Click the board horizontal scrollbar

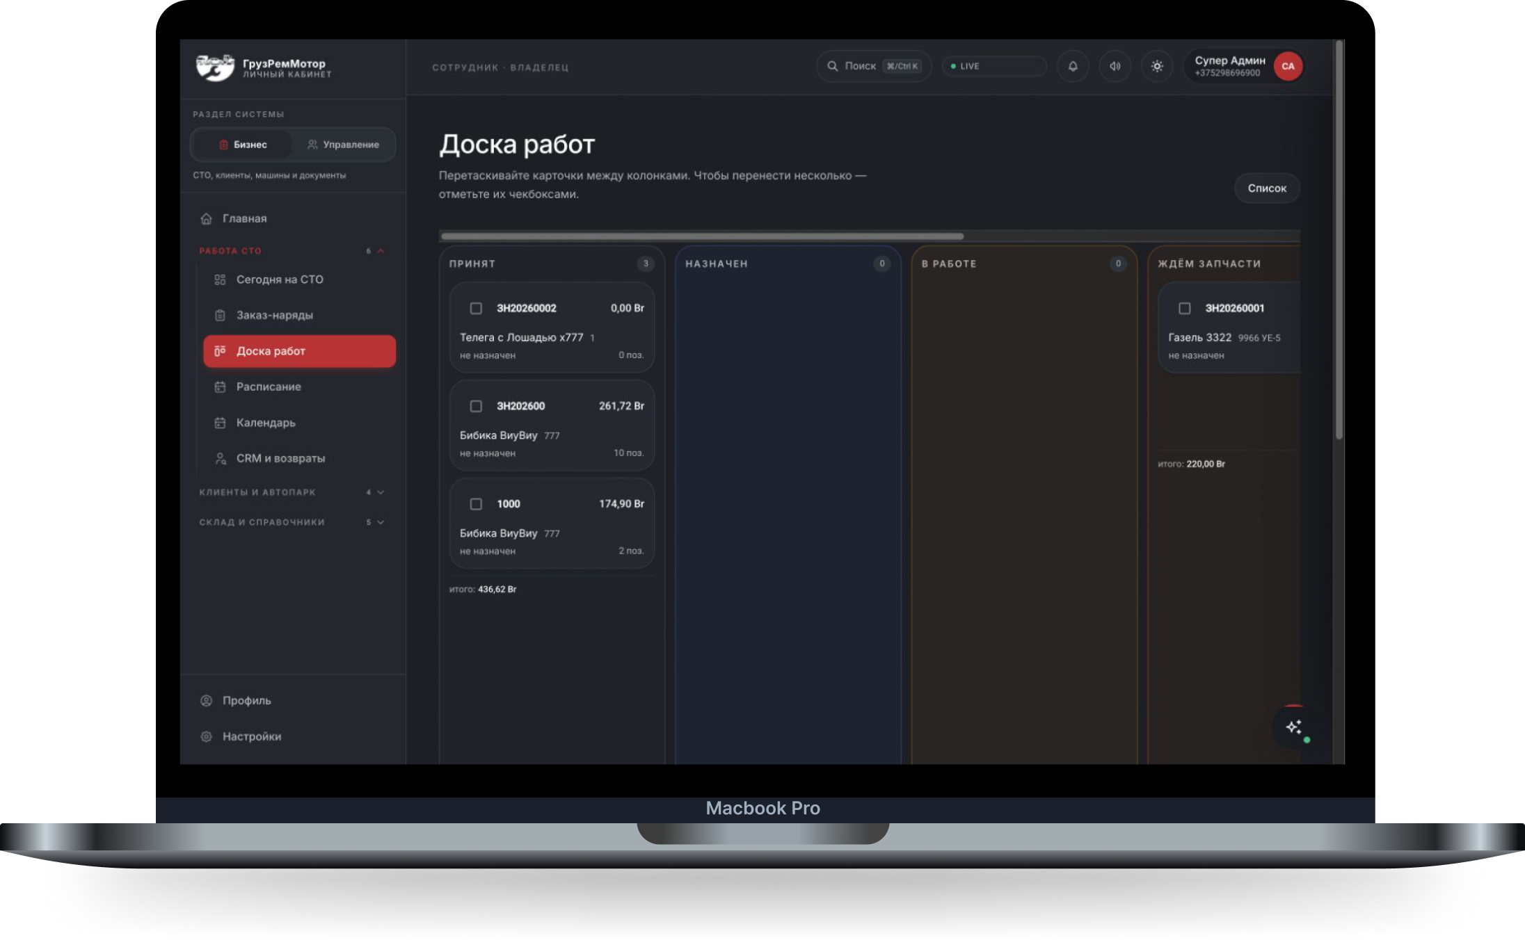point(702,236)
